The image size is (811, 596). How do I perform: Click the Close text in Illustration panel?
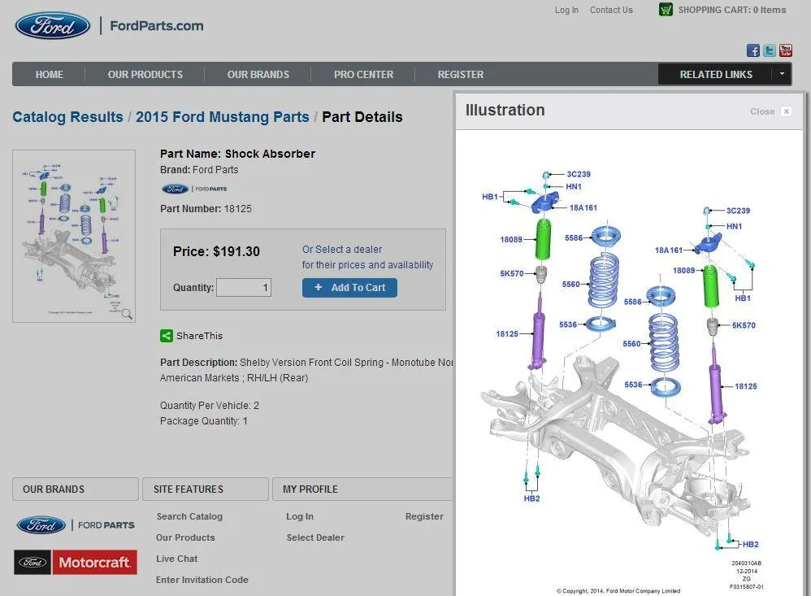(762, 111)
